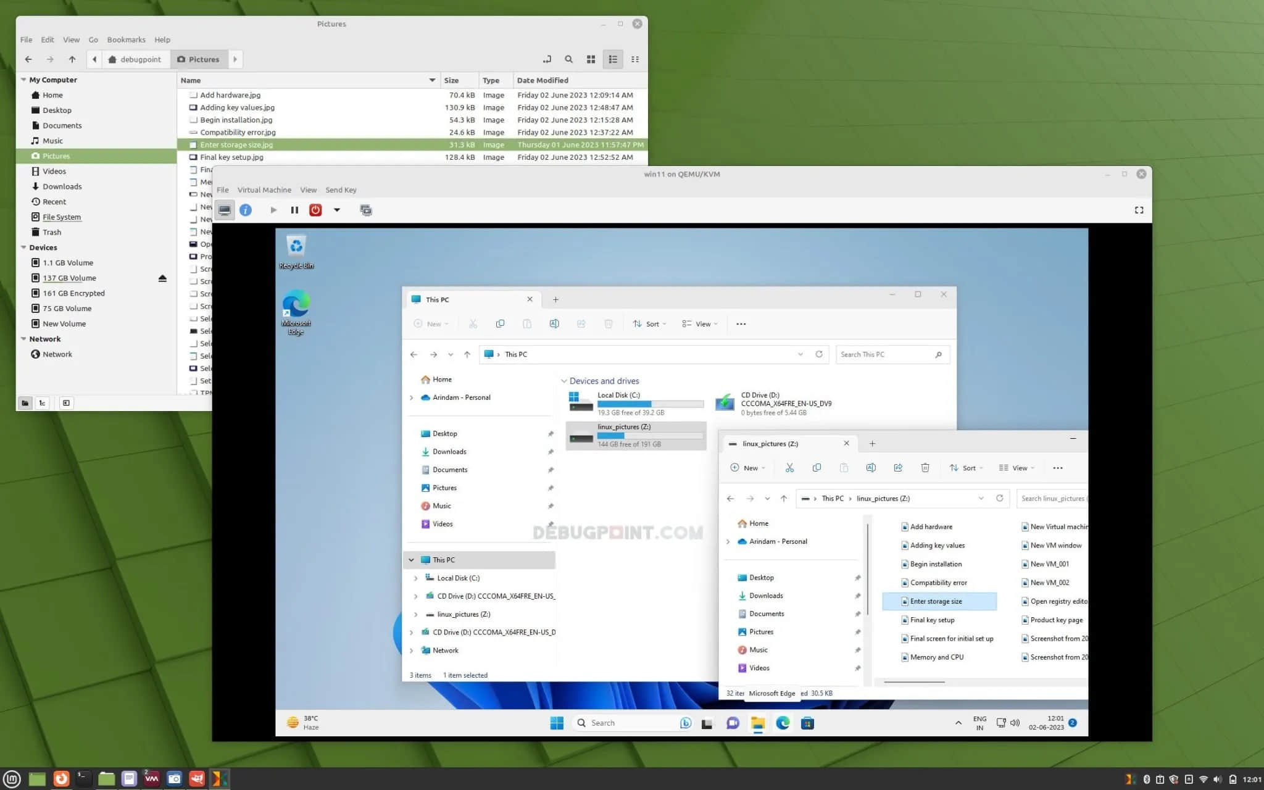Image resolution: width=1264 pixels, height=790 pixels.
Task: Click the list view icon in Nautilus toolbar
Action: (x=612, y=59)
